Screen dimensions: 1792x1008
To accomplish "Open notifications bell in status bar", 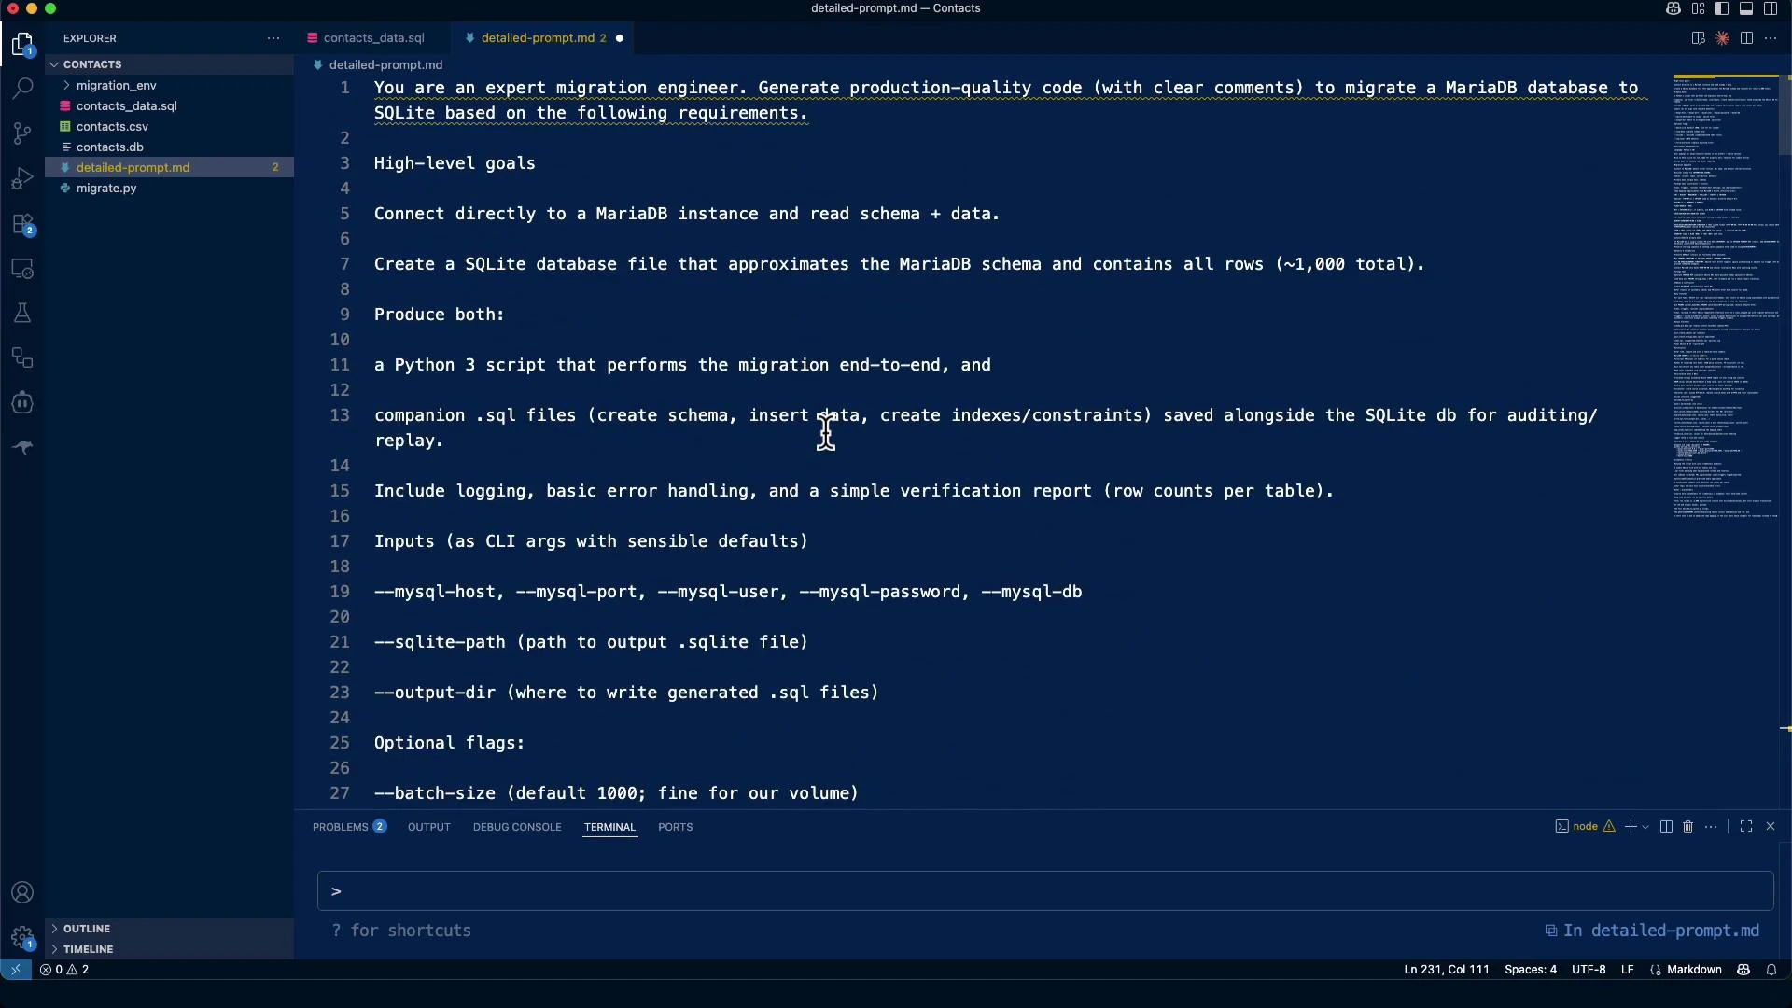I will [x=1771, y=970].
